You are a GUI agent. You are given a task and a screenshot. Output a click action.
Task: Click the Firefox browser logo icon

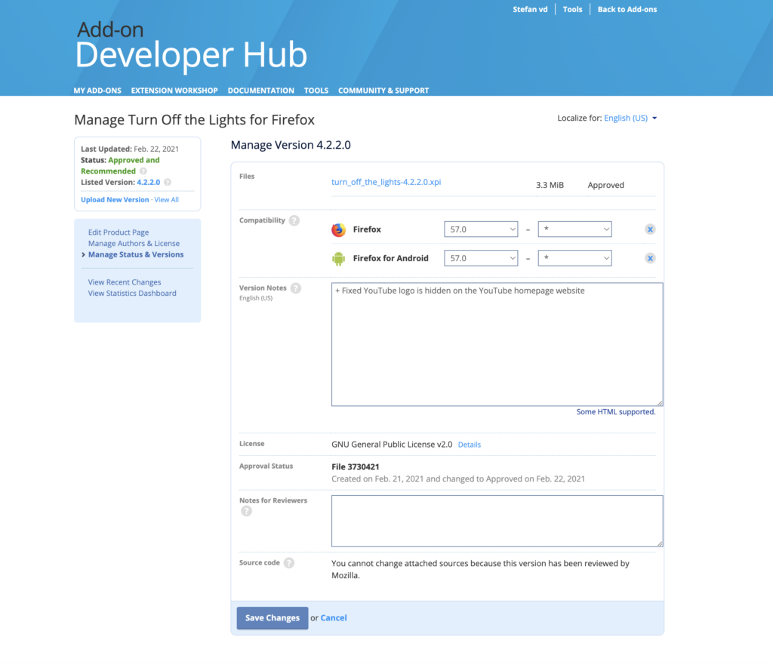click(x=338, y=229)
